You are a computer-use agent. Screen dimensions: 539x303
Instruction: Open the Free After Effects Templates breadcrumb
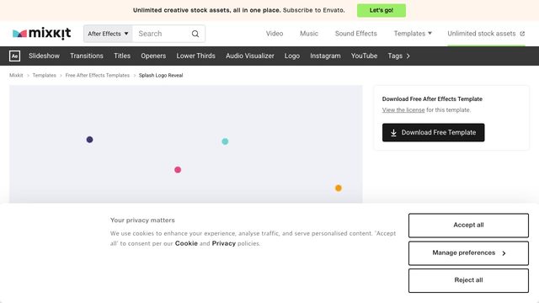click(98, 75)
